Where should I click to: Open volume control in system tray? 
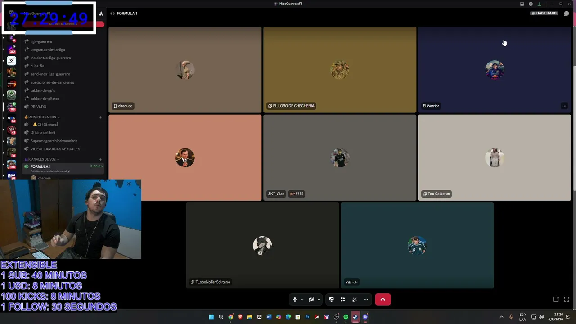[541, 317]
